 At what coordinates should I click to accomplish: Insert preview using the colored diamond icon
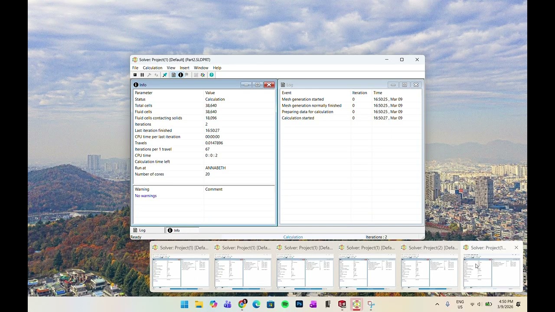click(202, 75)
